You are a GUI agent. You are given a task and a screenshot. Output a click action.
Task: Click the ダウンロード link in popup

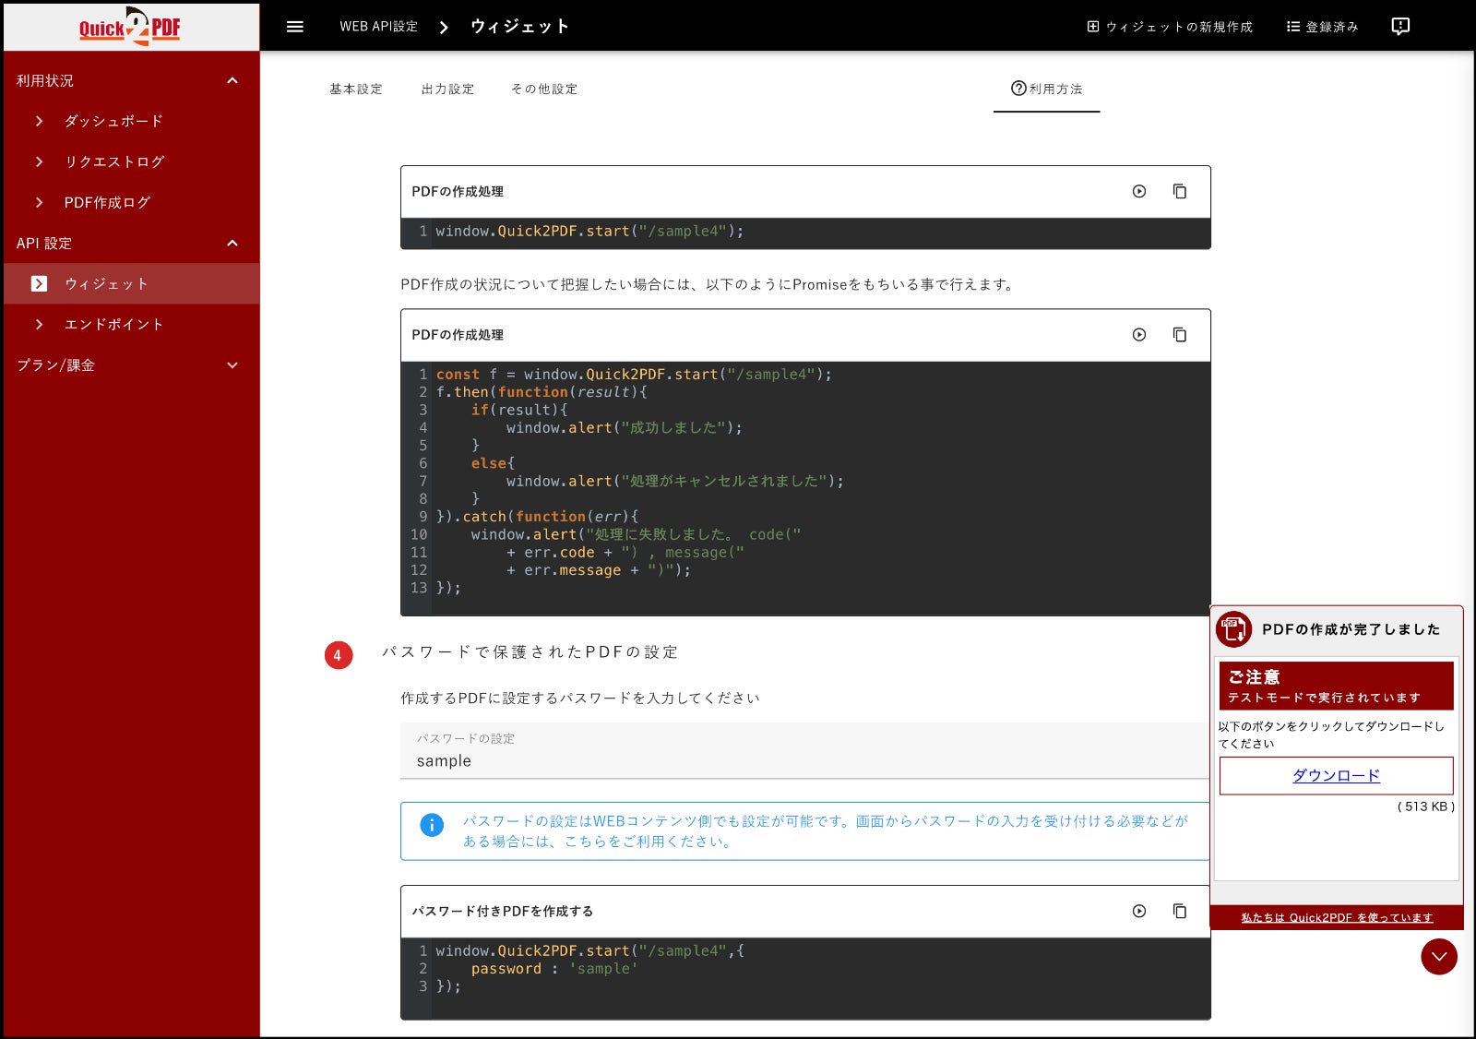click(1336, 776)
